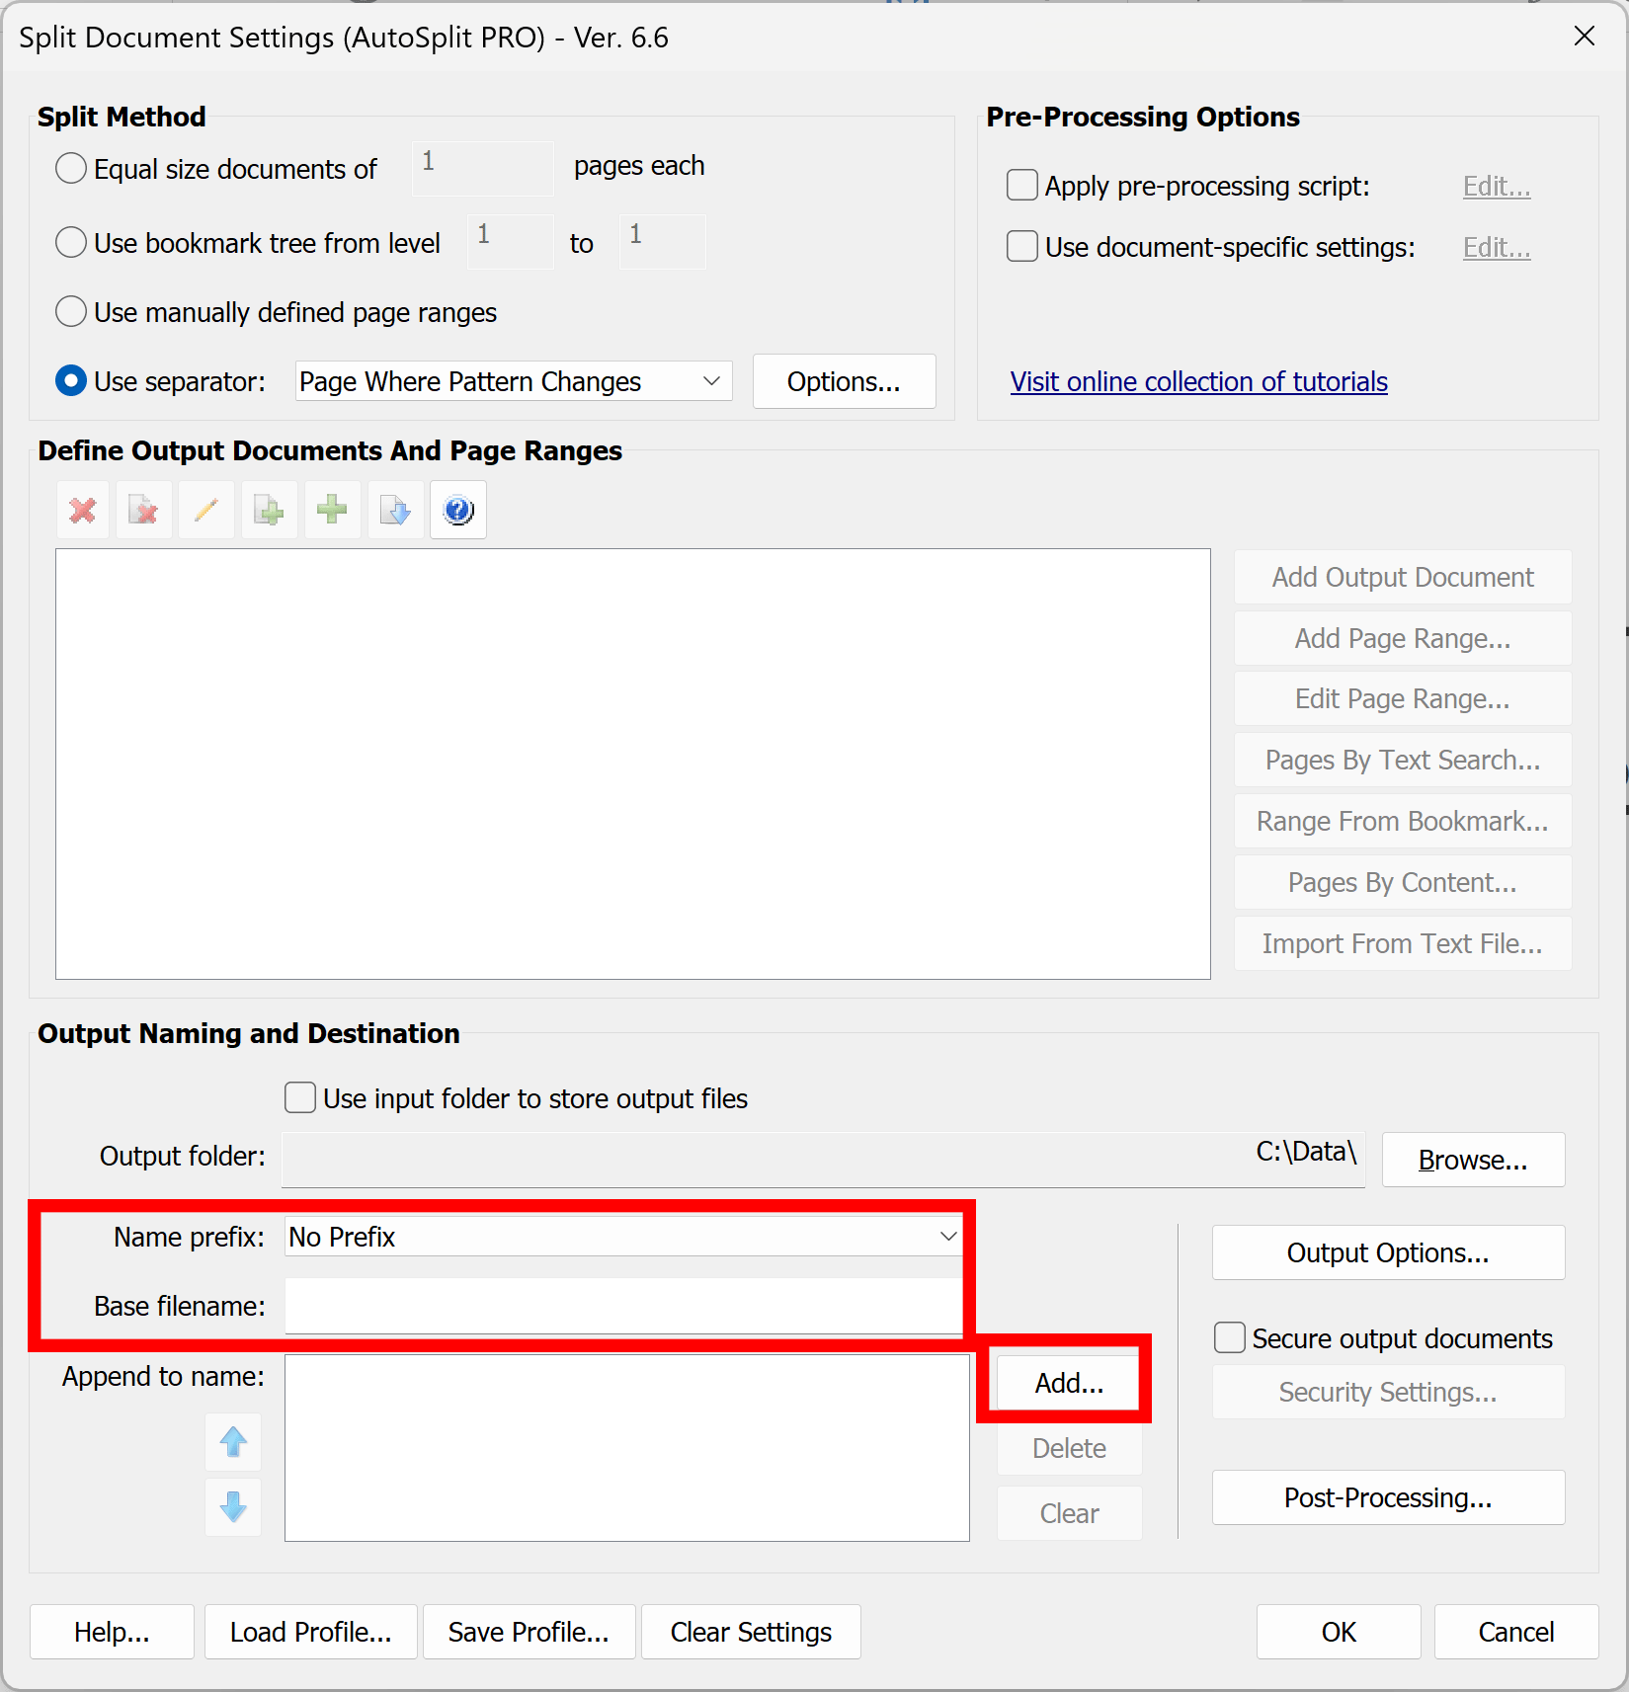This screenshot has height=1692, width=1629.
Task: Click Visit online collection of tutorials link
Action: pos(1198,381)
